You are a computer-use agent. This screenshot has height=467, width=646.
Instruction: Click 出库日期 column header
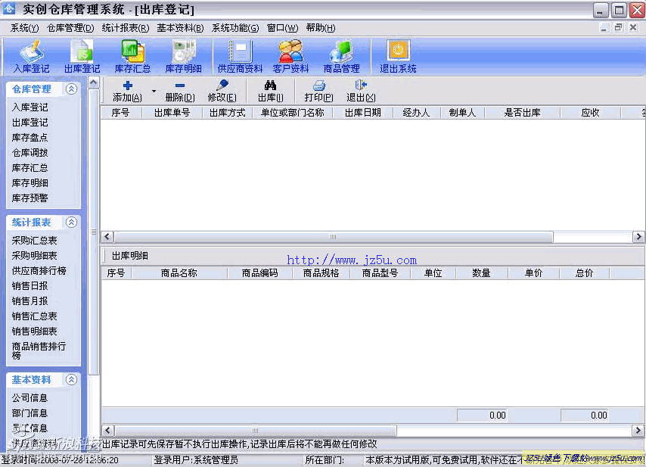[362, 113]
